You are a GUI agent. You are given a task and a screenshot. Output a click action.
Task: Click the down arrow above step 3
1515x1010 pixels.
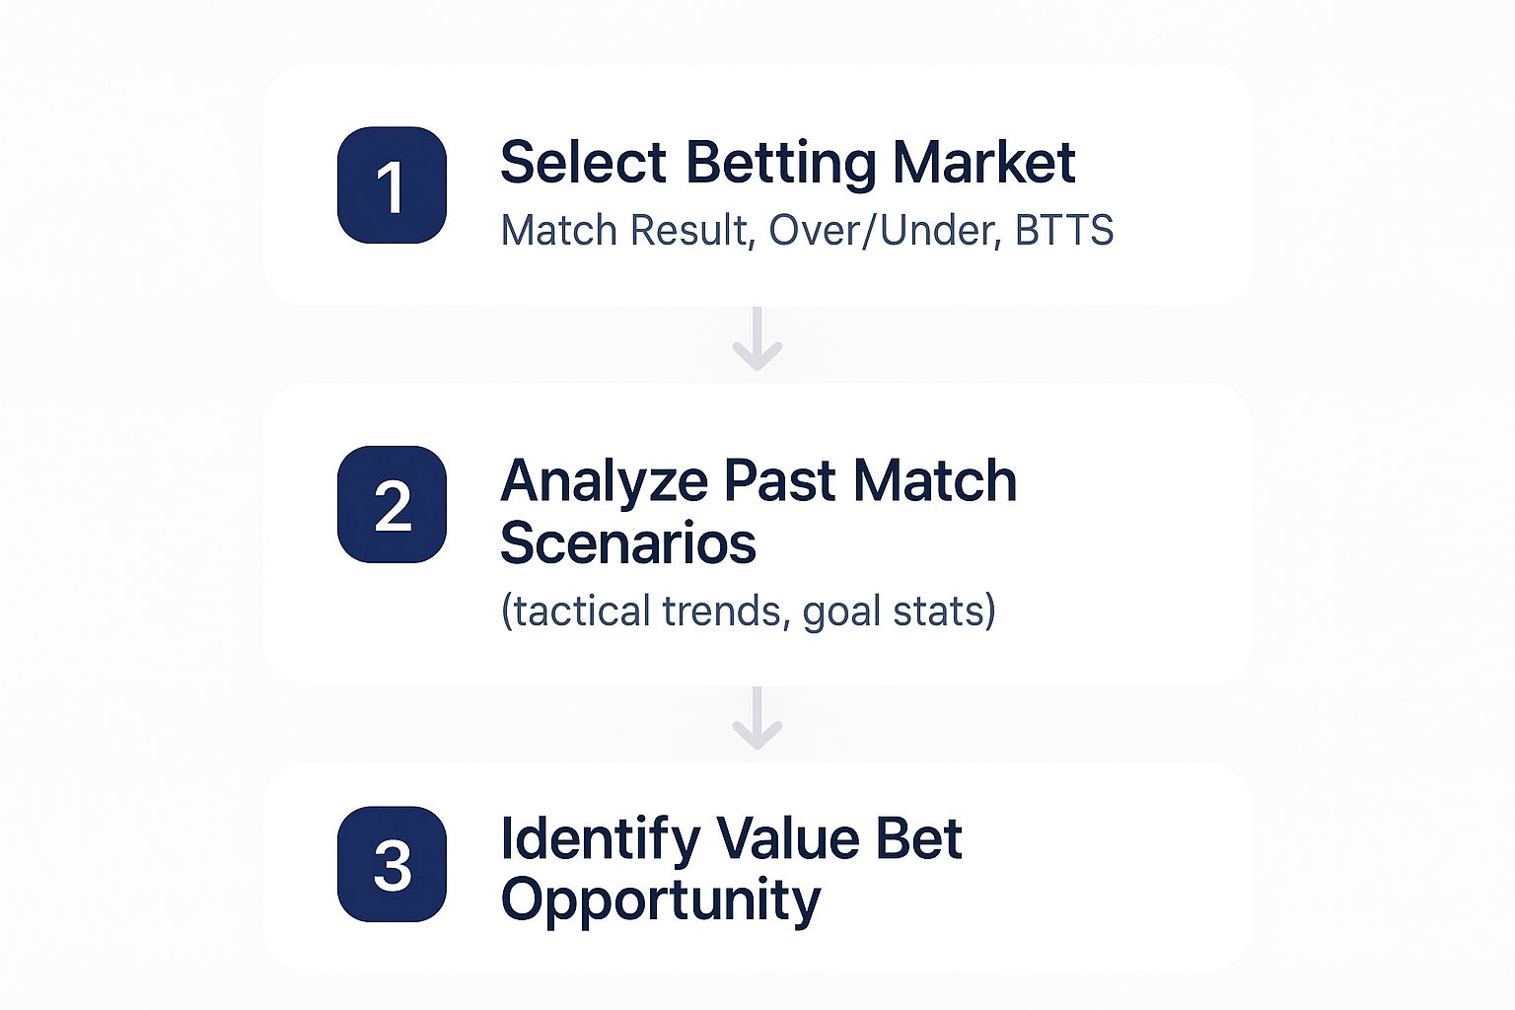coord(757,718)
